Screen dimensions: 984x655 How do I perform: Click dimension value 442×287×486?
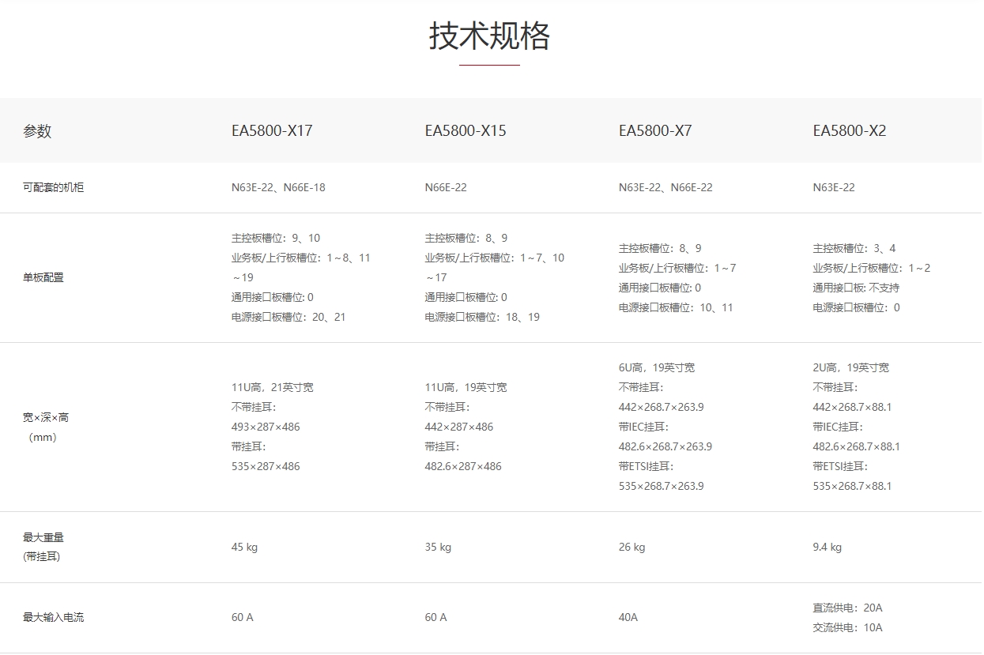click(459, 427)
